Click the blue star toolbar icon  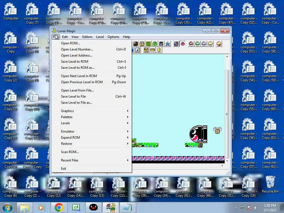click(168, 44)
